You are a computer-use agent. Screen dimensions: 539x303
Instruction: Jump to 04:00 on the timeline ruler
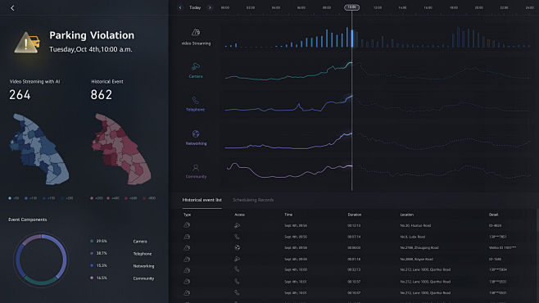click(276, 7)
